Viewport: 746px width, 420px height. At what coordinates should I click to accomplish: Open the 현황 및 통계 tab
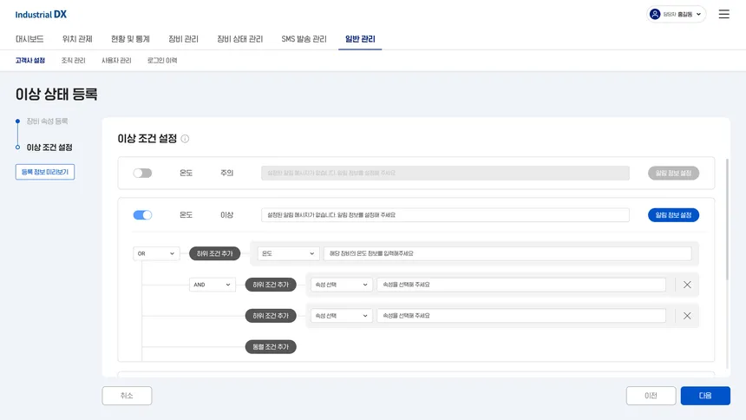click(130, 39)
